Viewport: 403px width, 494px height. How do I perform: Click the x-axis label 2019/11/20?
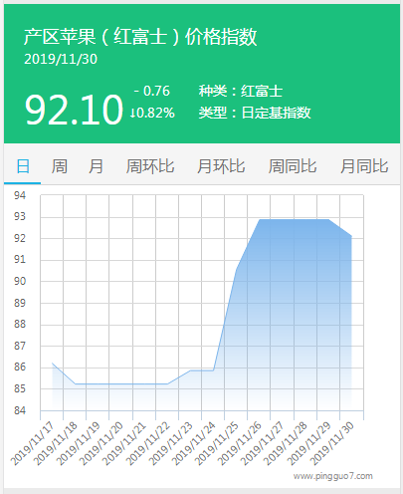[101, 444]
